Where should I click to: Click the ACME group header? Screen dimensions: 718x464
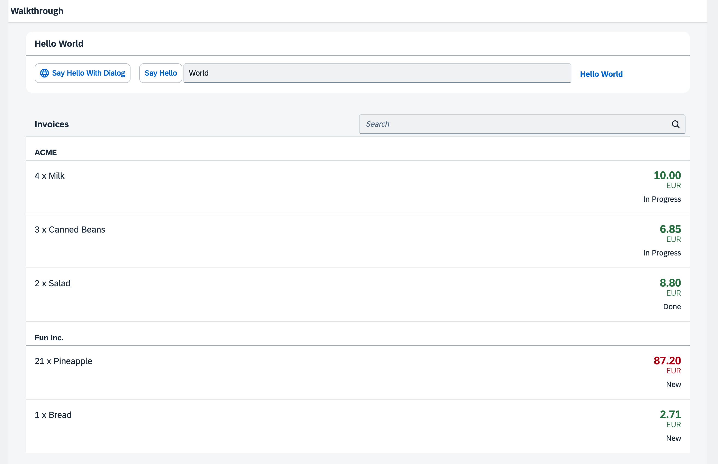click(x=46, y=152)
